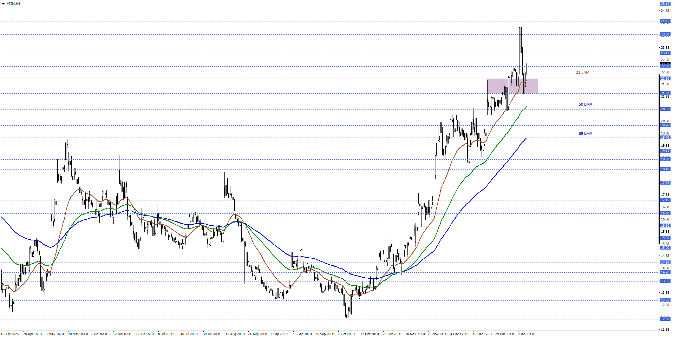Click the 25.15 price level tag
Viewport: 673px width, 338px height.
click(x=665, y=4)
